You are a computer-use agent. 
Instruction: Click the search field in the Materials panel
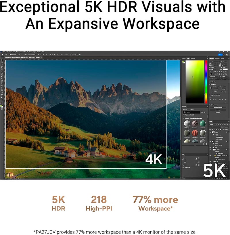[191, 112]
